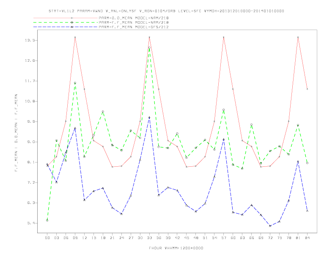Image resolution: width=335 pixels, height=259 pixels.
Task: Click y-axis tick label 5.4
Action: pyautogui.click(x=31, y=223)
